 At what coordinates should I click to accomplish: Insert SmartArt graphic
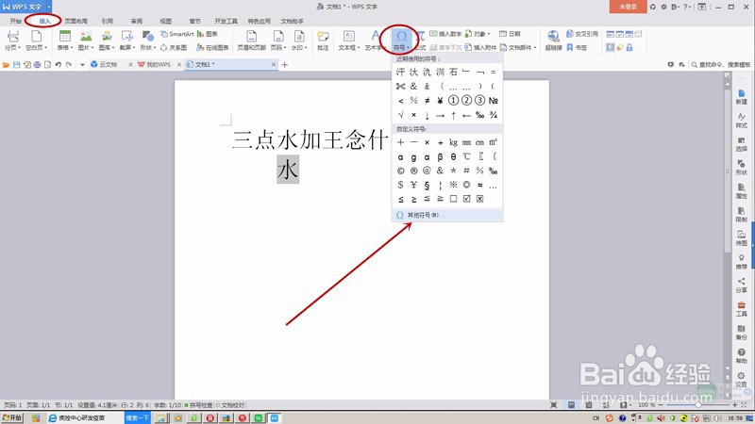[x=176, y=34]
